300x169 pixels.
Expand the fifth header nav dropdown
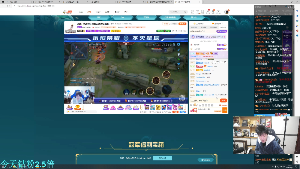coord(117,12)
